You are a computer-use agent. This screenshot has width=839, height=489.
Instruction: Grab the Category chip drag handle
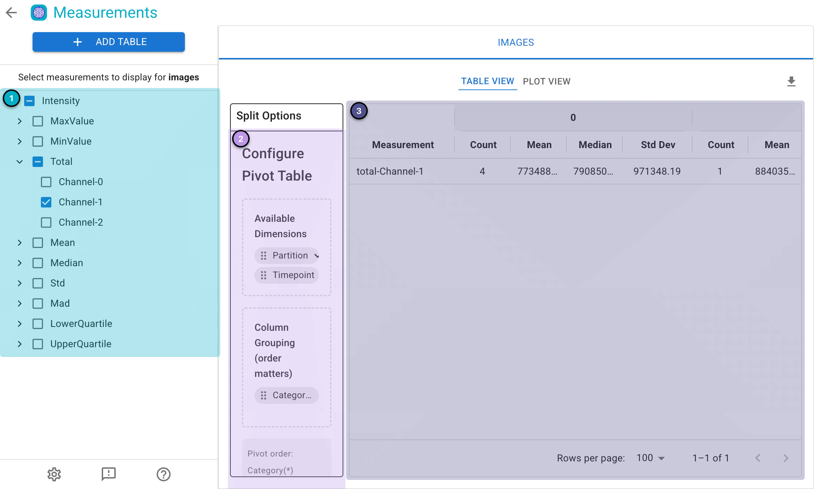(x=264, y=395)
